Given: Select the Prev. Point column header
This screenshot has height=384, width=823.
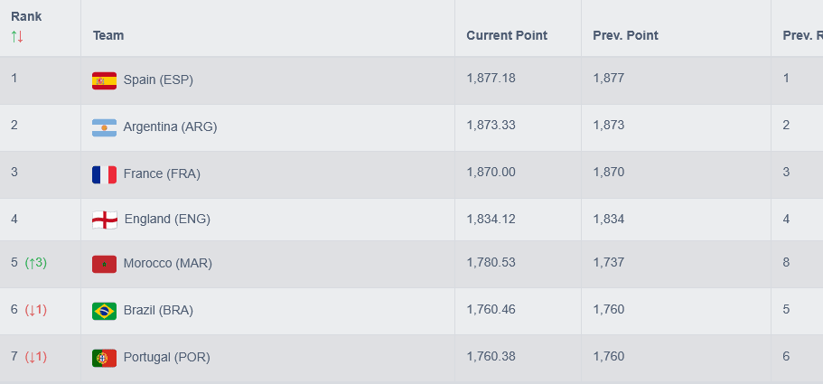Looking at the screenshot, I should tap(625, 36).
